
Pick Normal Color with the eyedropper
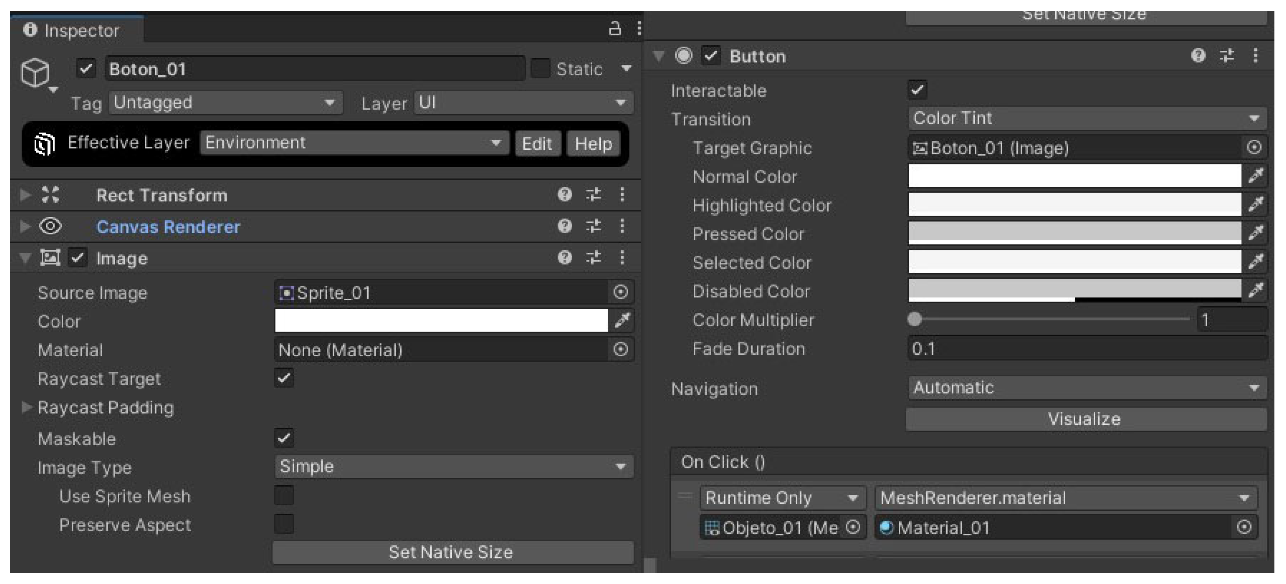point(1255,176)
